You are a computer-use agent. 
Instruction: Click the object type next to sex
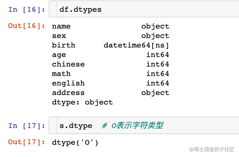(x=155, y=36)
